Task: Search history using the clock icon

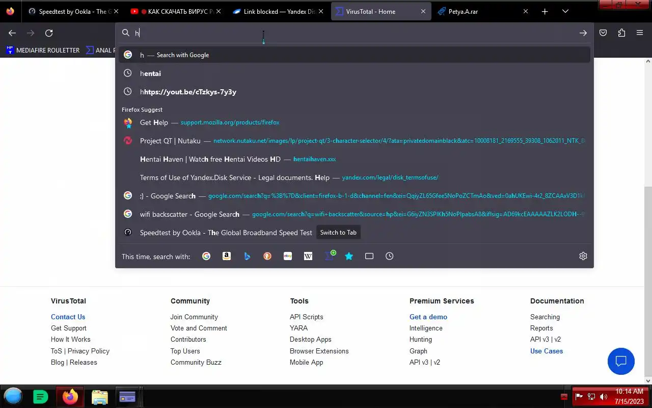Action: (390, 256)
